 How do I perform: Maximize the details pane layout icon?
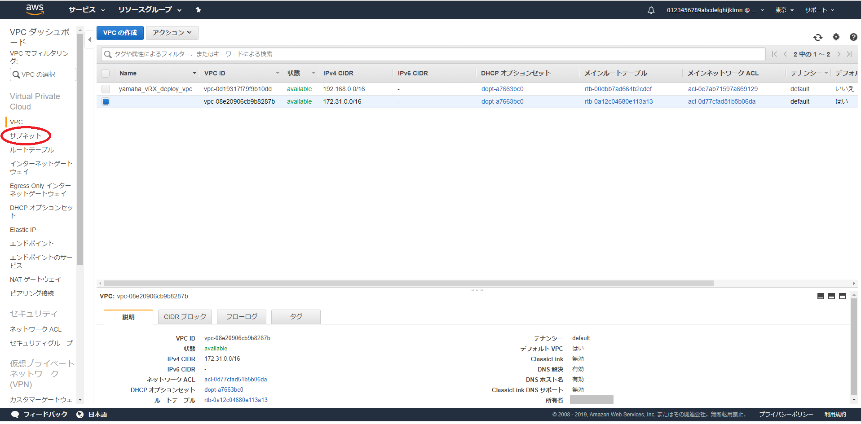tap(842, 296)
